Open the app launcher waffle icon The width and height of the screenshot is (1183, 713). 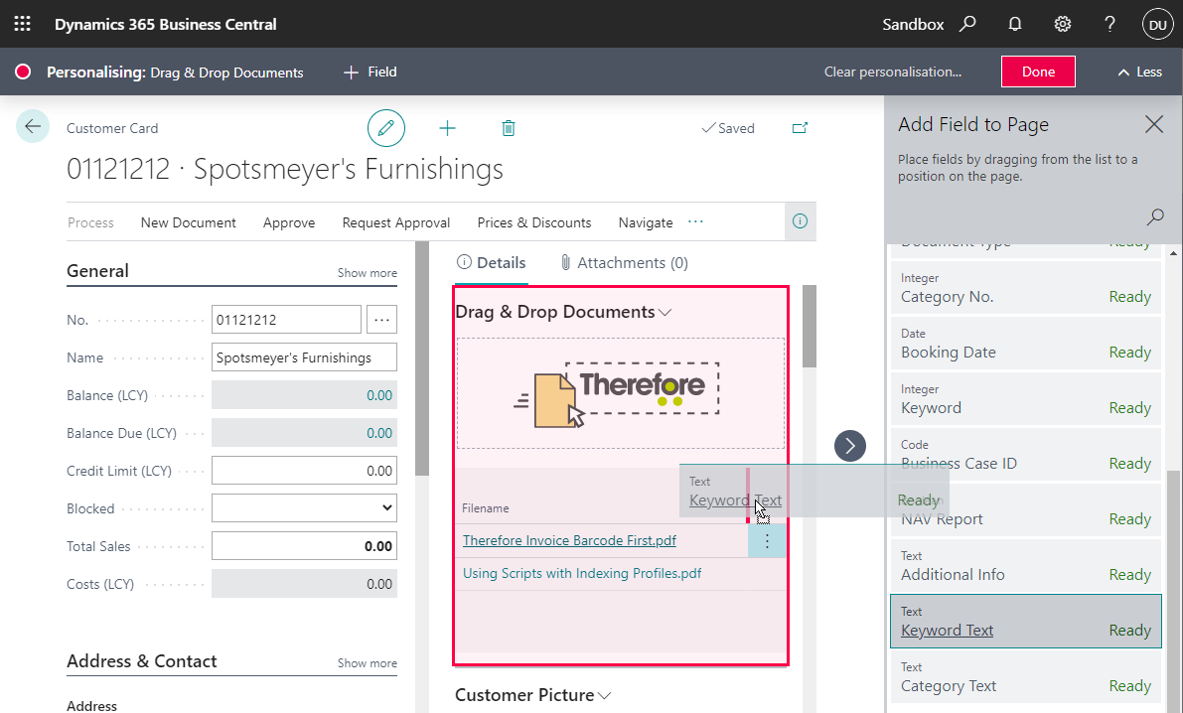tap(22, 24)
